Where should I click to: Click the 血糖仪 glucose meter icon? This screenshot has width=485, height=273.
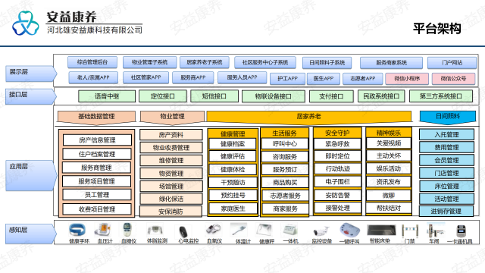(x=127, y=230)
